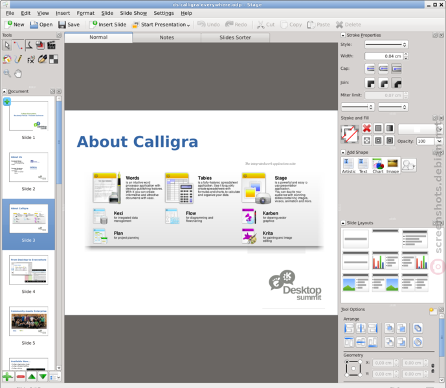Move slide down with green arrow
Screen dimensions: 446x388
[43, 377]
